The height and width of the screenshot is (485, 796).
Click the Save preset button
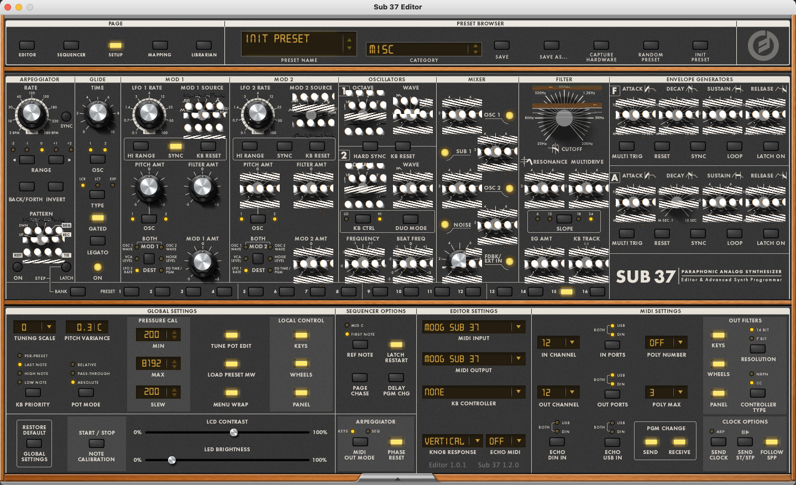click(x=502, y=45)
